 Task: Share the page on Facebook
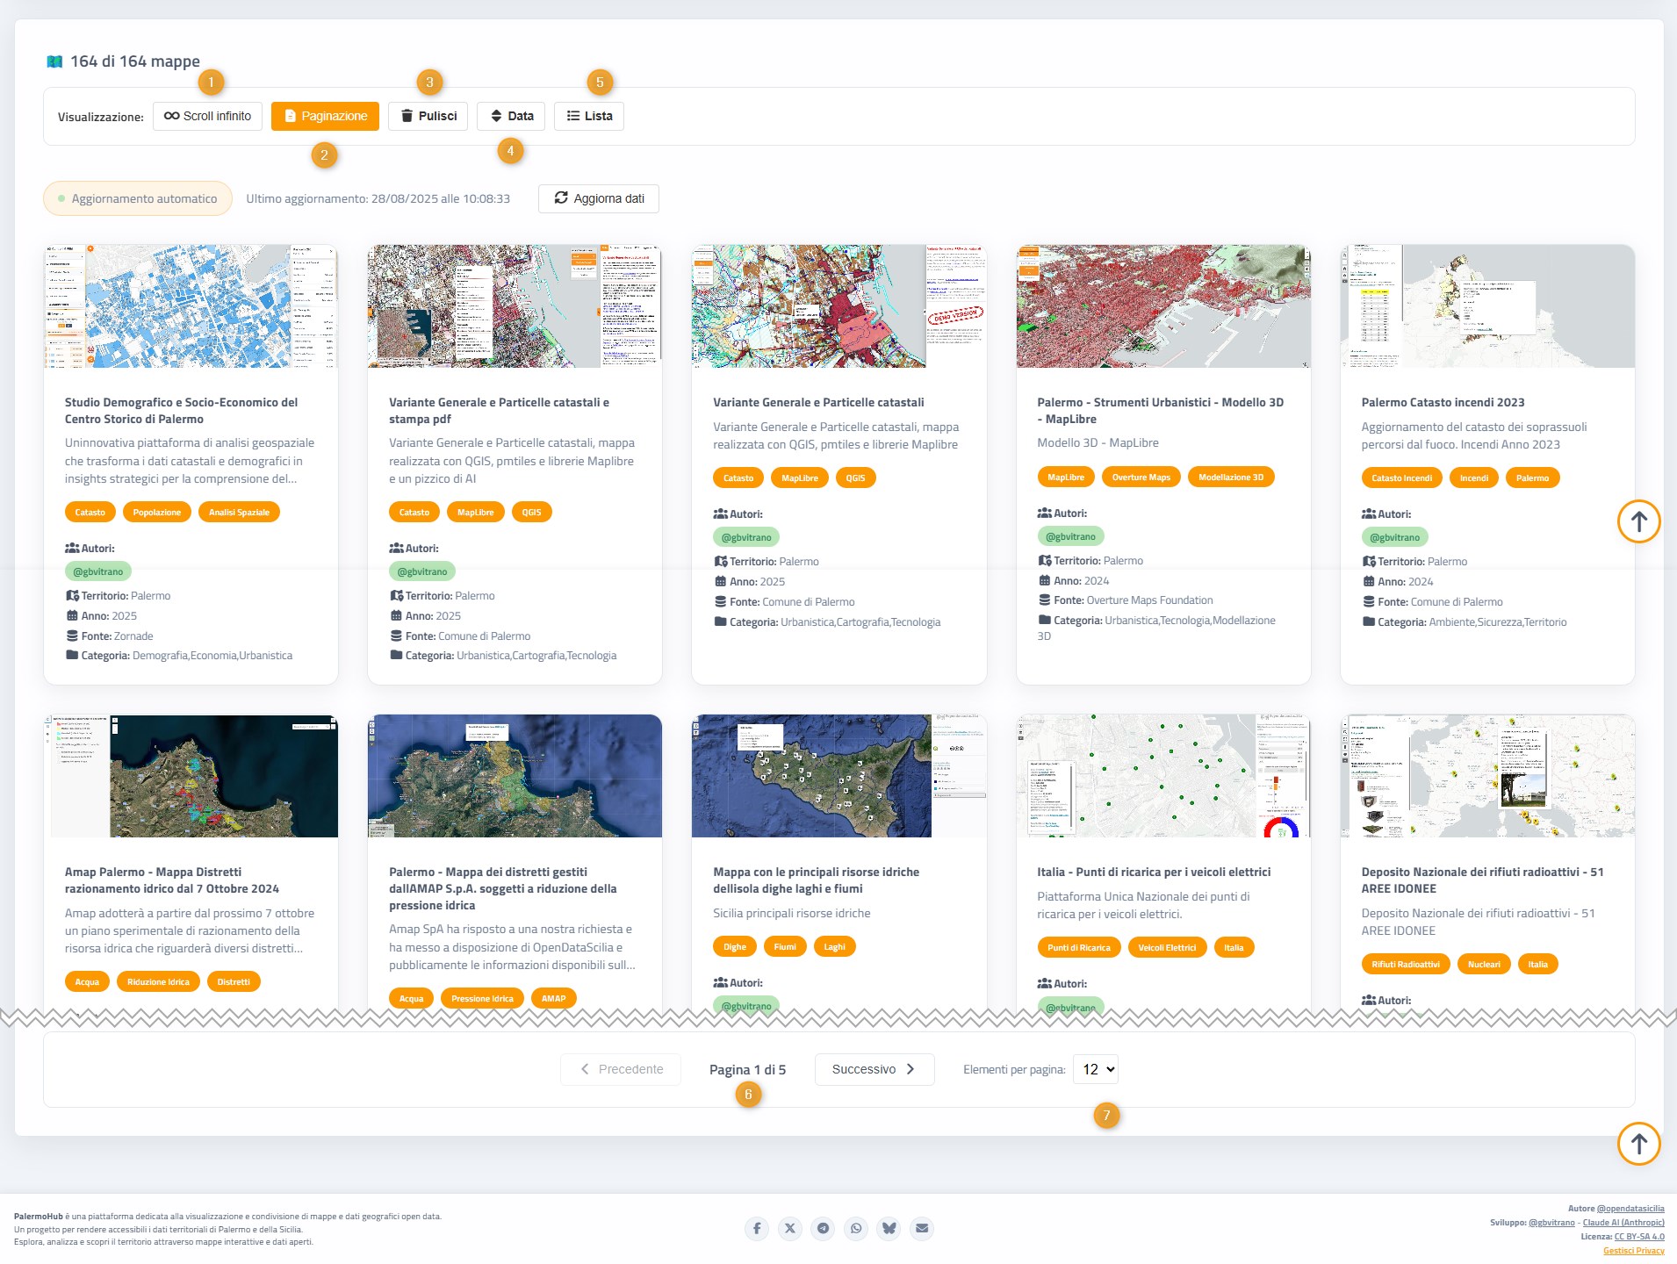(757, 1228)
